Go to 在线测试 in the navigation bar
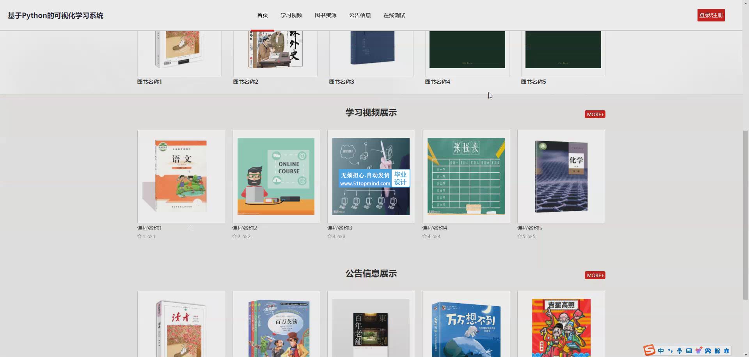The image size is (749, 357). pyautogui.click(x=394, y=15)
